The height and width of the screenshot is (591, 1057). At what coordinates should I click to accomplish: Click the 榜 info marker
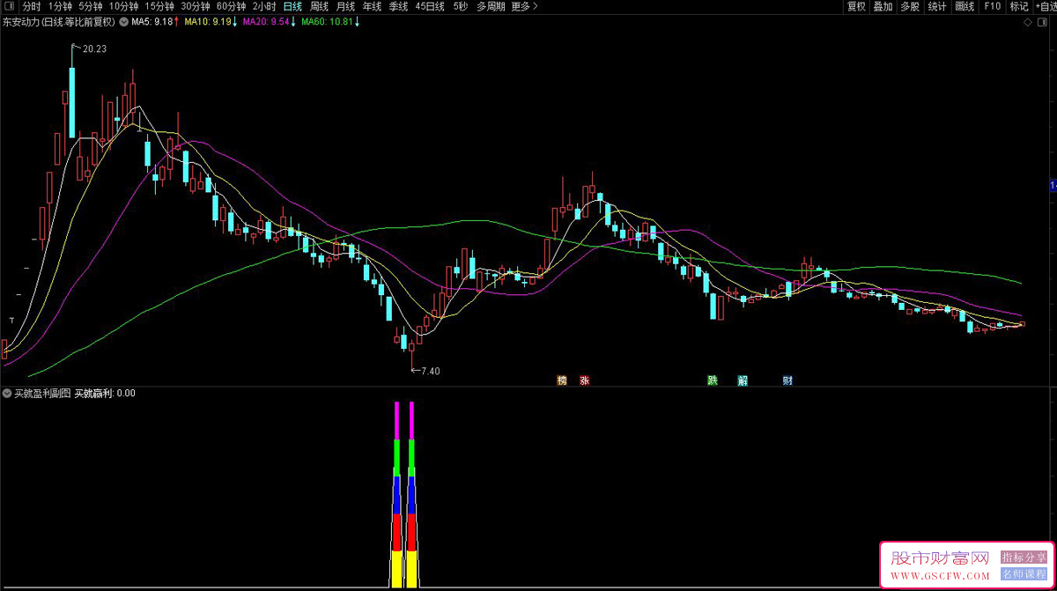click(561, 381)
